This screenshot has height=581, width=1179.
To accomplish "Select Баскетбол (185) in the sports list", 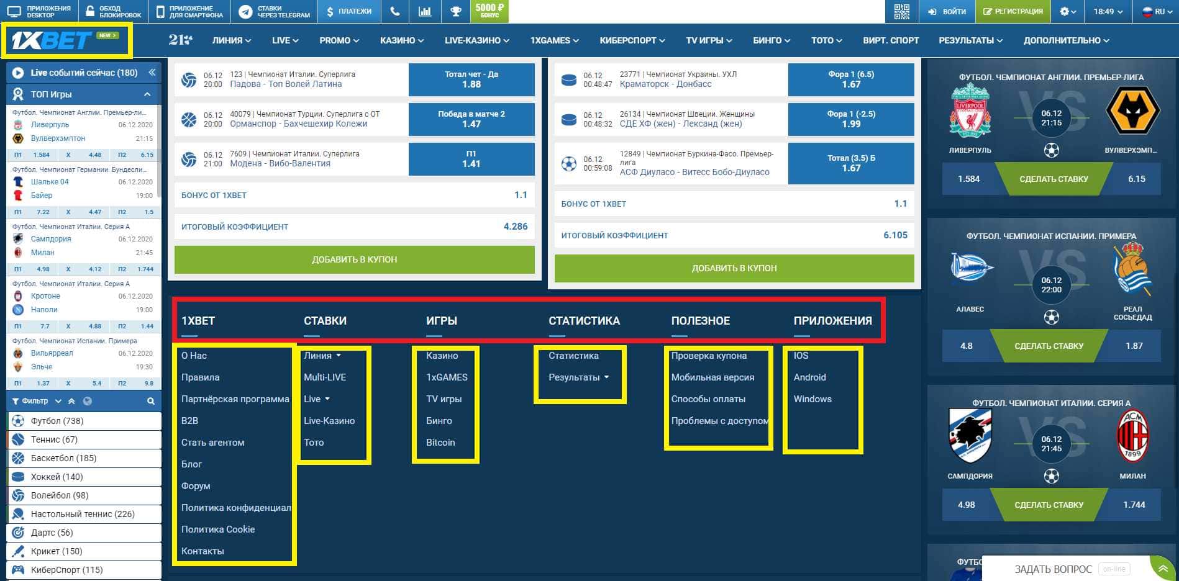I will tap(84, 458).
